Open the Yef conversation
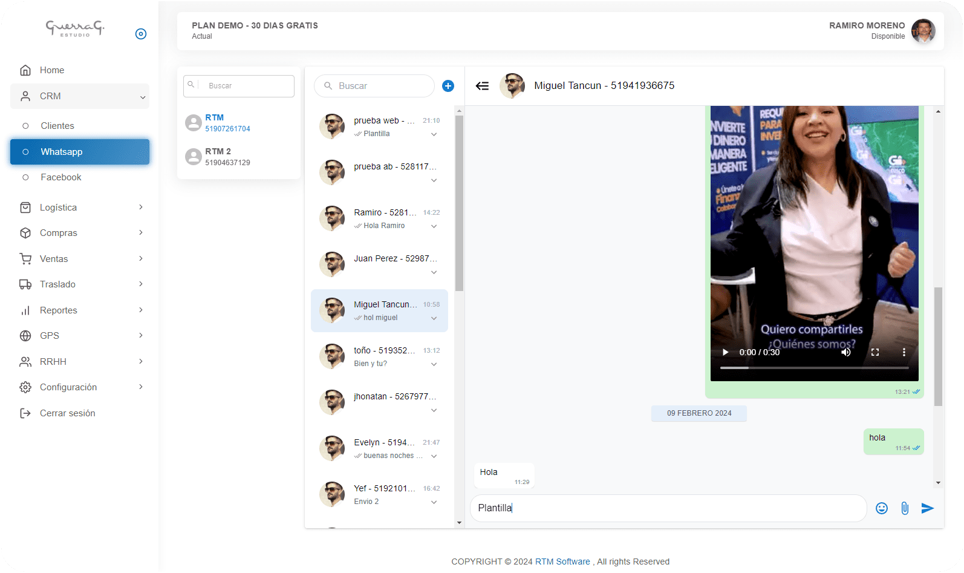 click(379, 494)
